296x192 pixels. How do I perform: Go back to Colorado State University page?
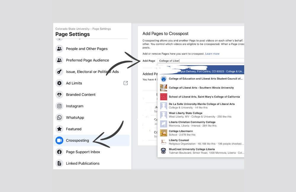[72, 29]
